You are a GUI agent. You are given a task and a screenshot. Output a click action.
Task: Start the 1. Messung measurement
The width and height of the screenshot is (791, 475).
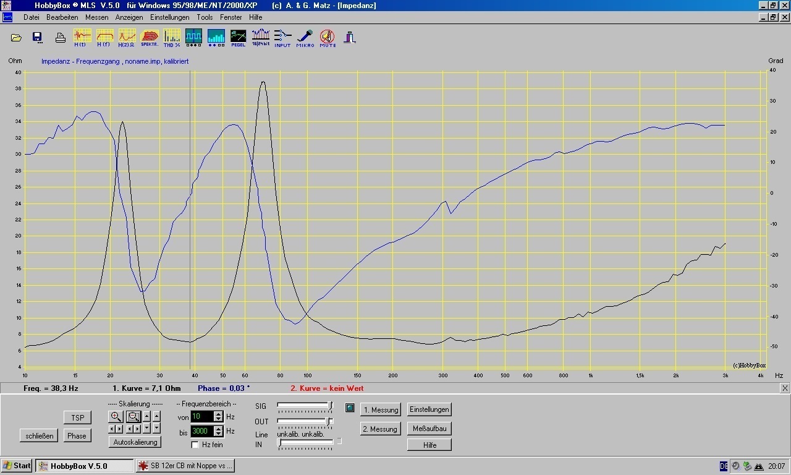pyautogui.click(x=380, y=409)
